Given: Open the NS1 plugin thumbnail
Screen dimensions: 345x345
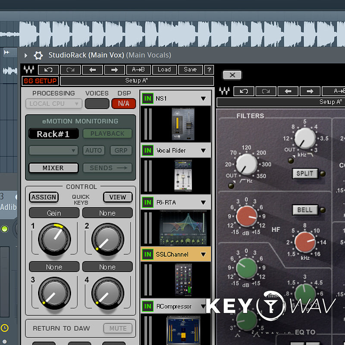Looking at the screenshot, I should 183,124.
